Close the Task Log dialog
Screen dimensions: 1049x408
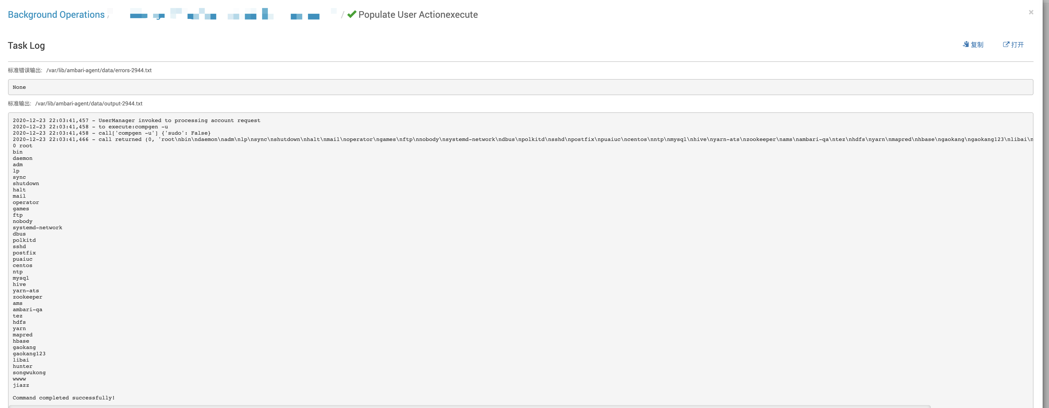(1031, 12)
